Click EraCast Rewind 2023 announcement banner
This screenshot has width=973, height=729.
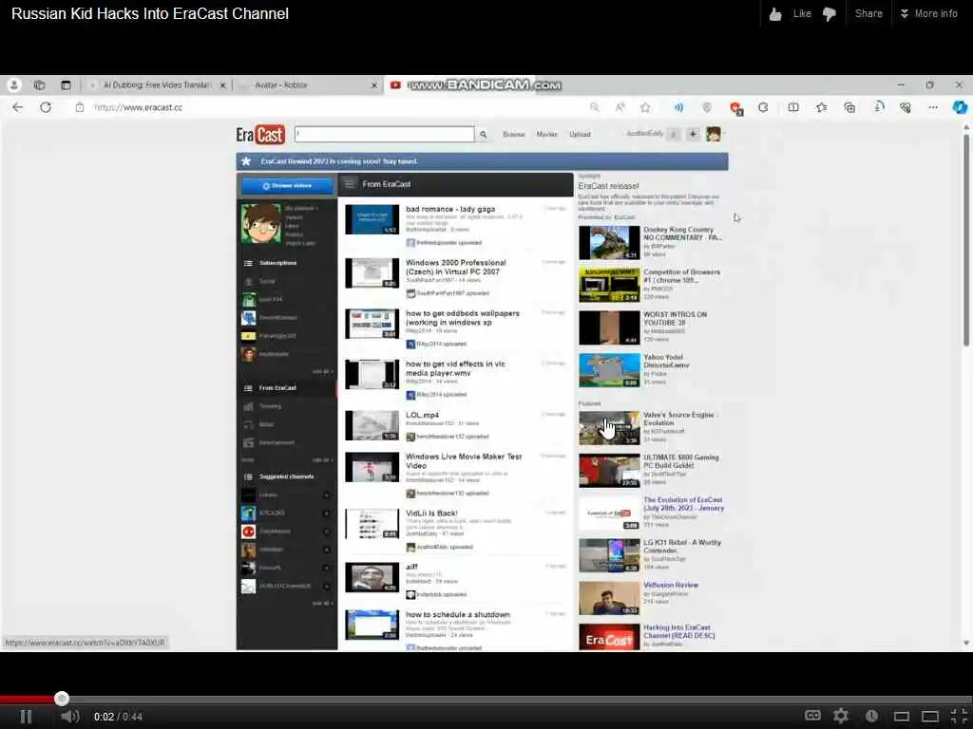click(482, 161)
